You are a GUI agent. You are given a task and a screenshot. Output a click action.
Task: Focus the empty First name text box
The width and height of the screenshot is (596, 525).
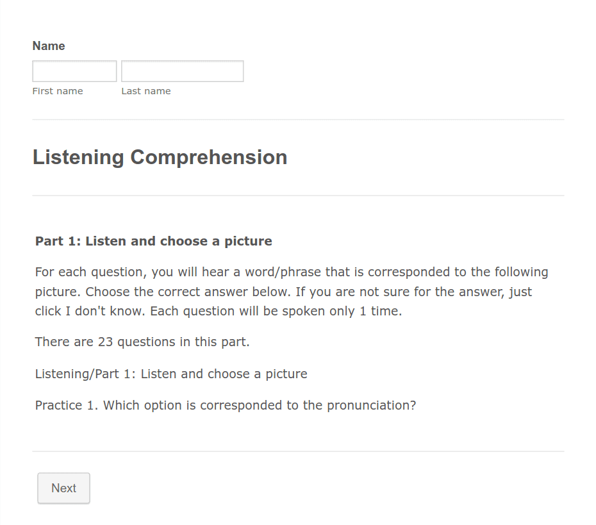[x=74, y=71]
